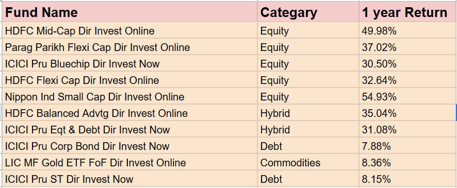Select the HDFC Flexi Cap Dir cell
This screenshot has height=188, width=457.
(129, 80)
